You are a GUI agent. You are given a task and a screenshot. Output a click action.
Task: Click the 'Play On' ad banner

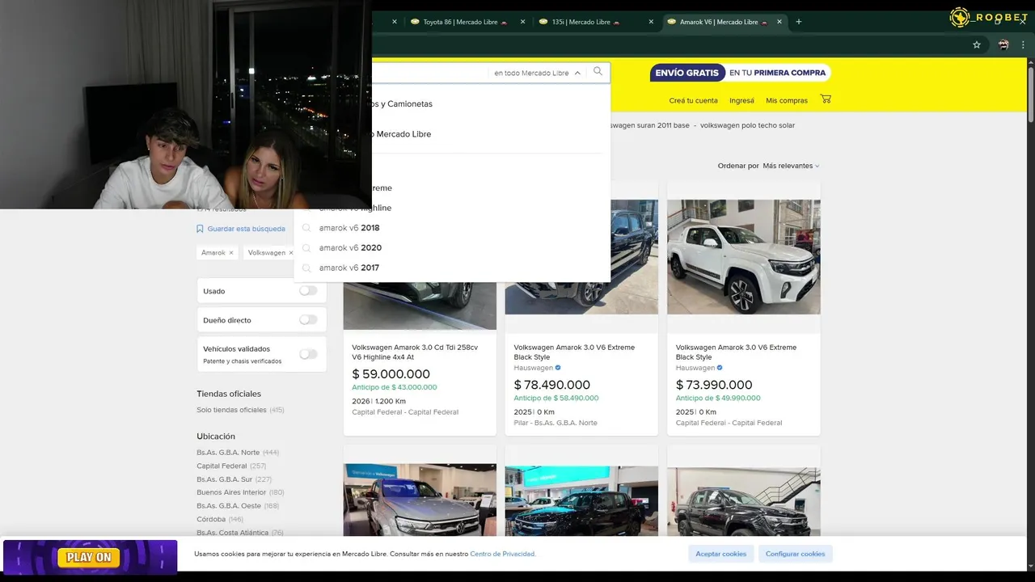pyautogui.click(x=90, y=557)
